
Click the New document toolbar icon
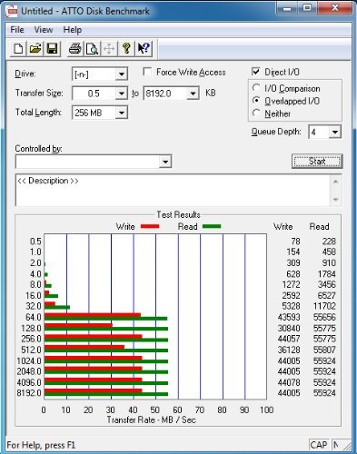[18, 48]
